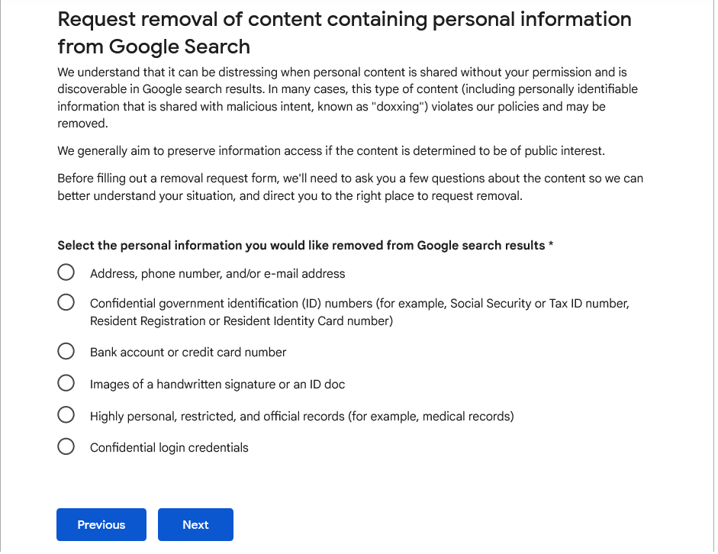This screenshot has width=718, height=554.
Task: Click the Previous button
Action: click(x=101, y=524)
